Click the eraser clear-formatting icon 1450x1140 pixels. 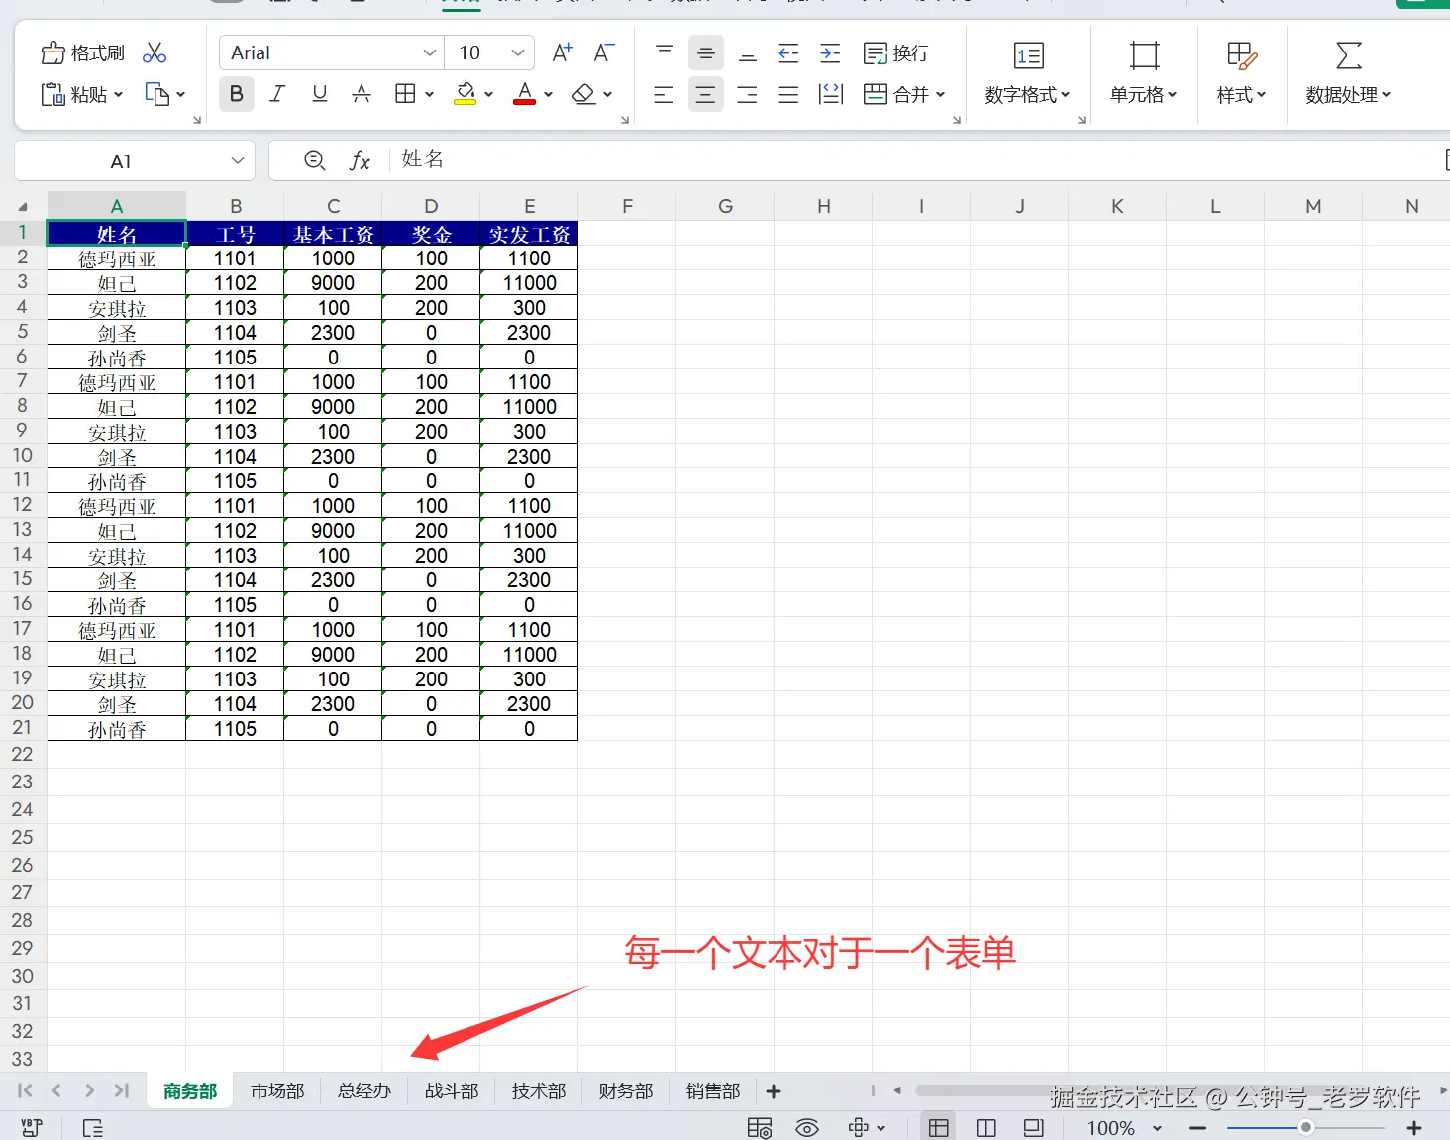(584, 94)
